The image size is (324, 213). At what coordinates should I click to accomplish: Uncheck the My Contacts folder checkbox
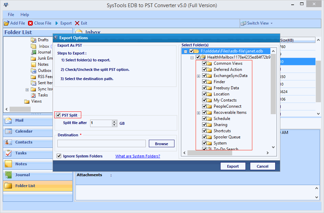(x=204, y=100)
